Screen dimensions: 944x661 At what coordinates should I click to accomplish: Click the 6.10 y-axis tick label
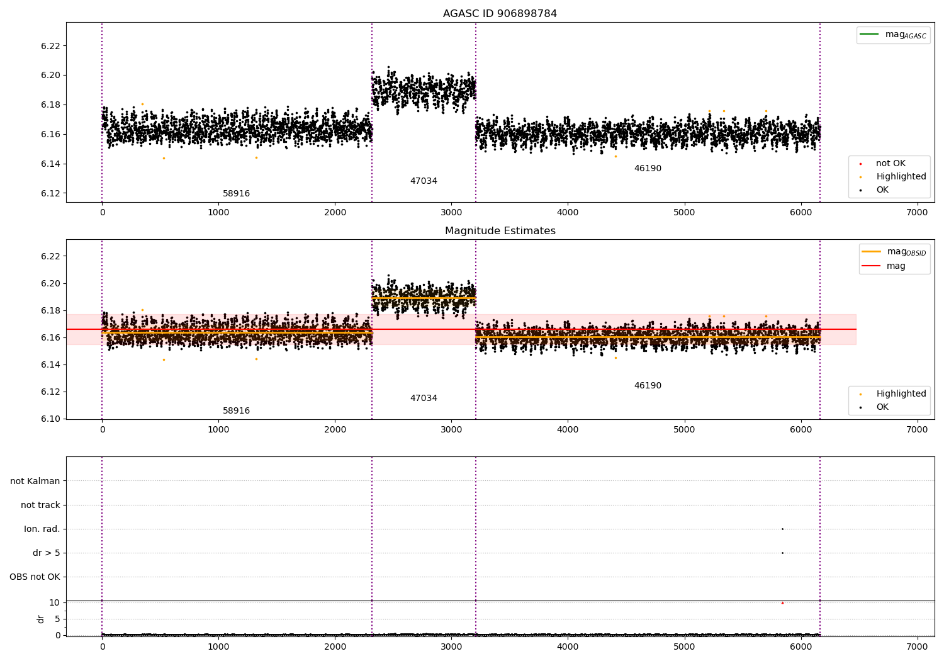[51, 419]
